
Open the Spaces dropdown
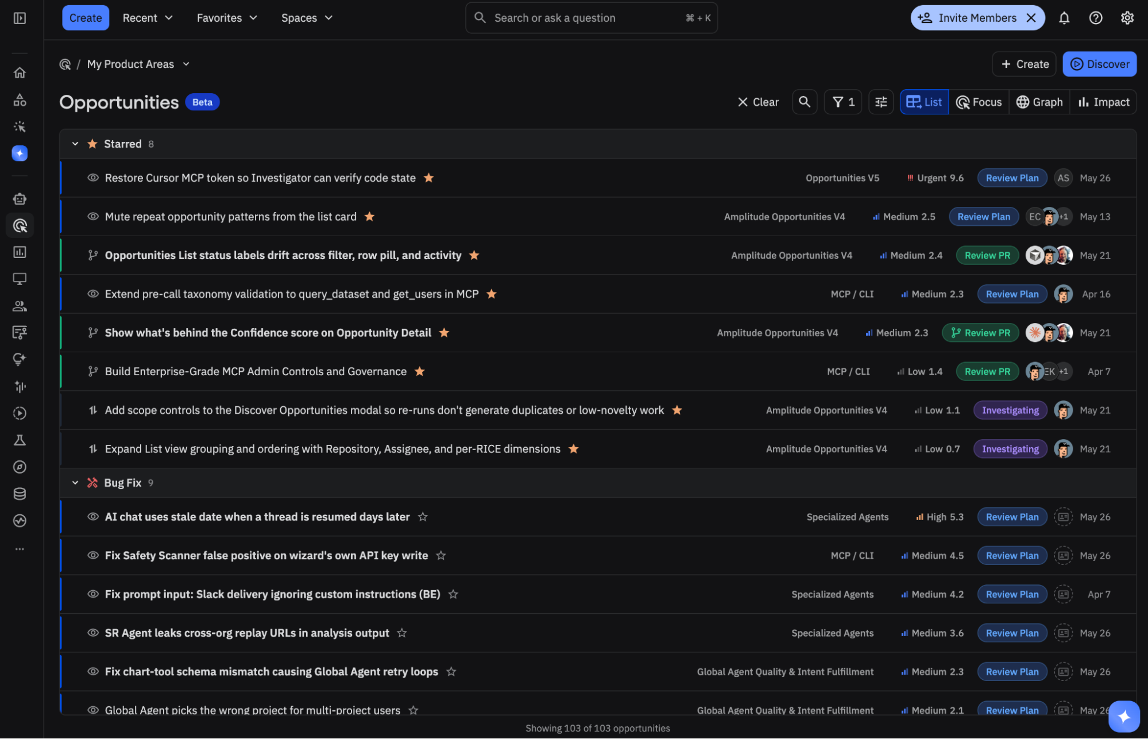[x=307, y=18]
